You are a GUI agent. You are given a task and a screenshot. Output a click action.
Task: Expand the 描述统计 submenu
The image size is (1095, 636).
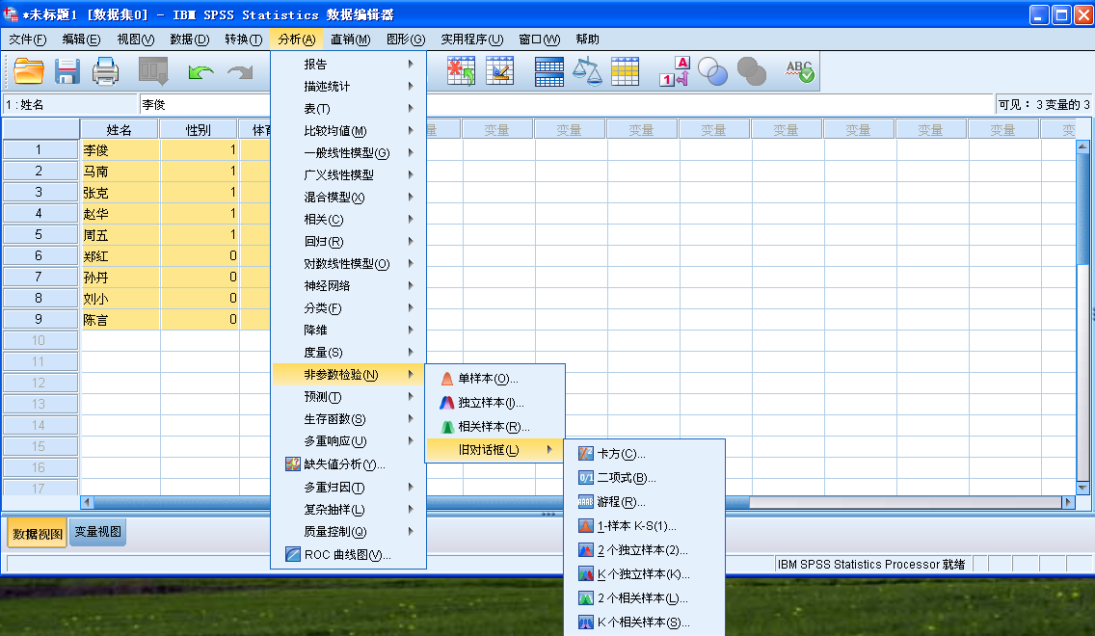pyautogui.click(x=349, y=87)
